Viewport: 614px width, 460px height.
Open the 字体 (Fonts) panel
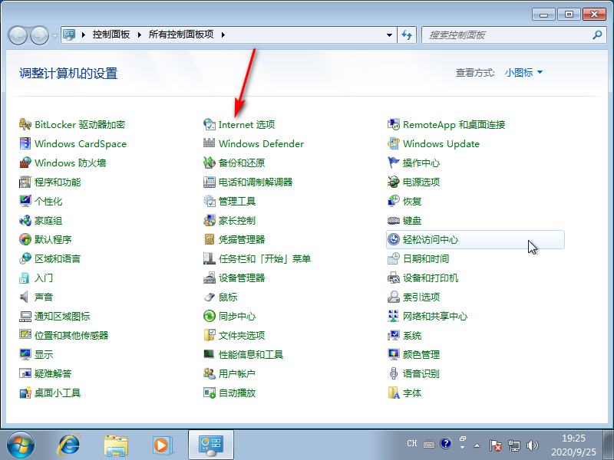(x=411, y=393)
